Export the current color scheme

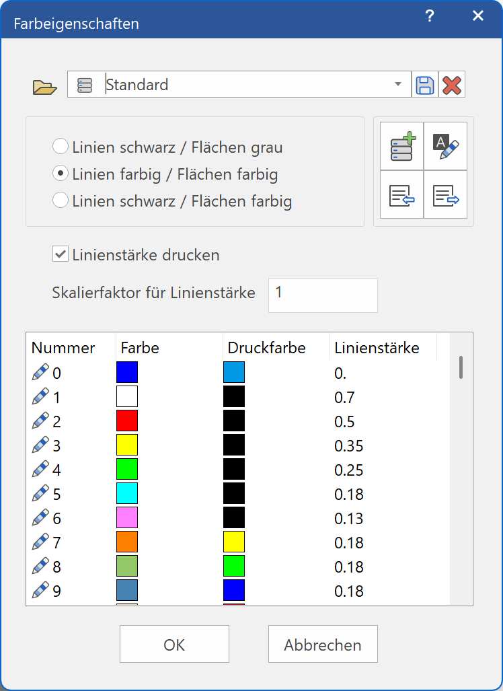coord(447,196)
